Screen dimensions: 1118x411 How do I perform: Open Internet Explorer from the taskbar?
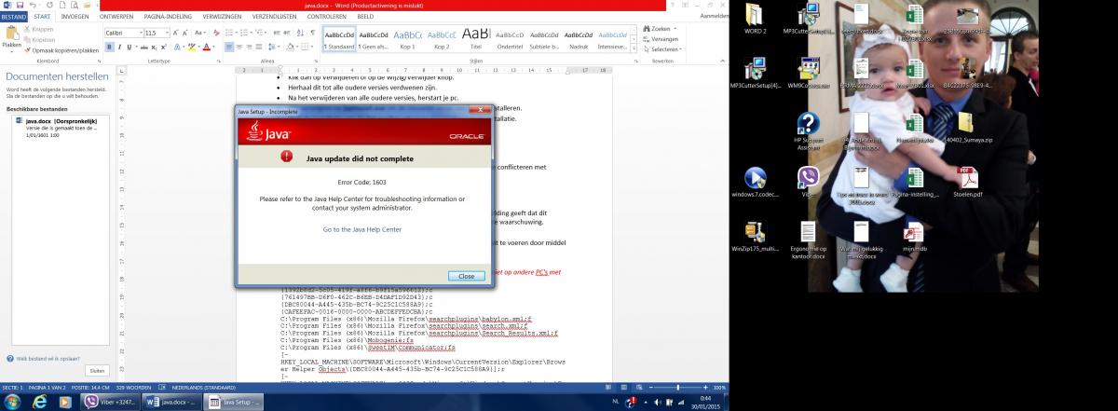tap(39, 402)
